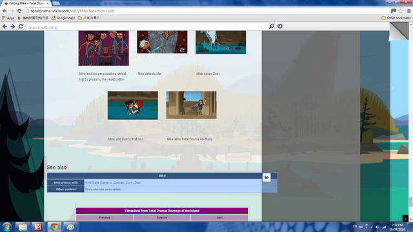Screen dimensions: 413x232
Task: Open the red sketch app on the taskbar
Action: point(38,227)
